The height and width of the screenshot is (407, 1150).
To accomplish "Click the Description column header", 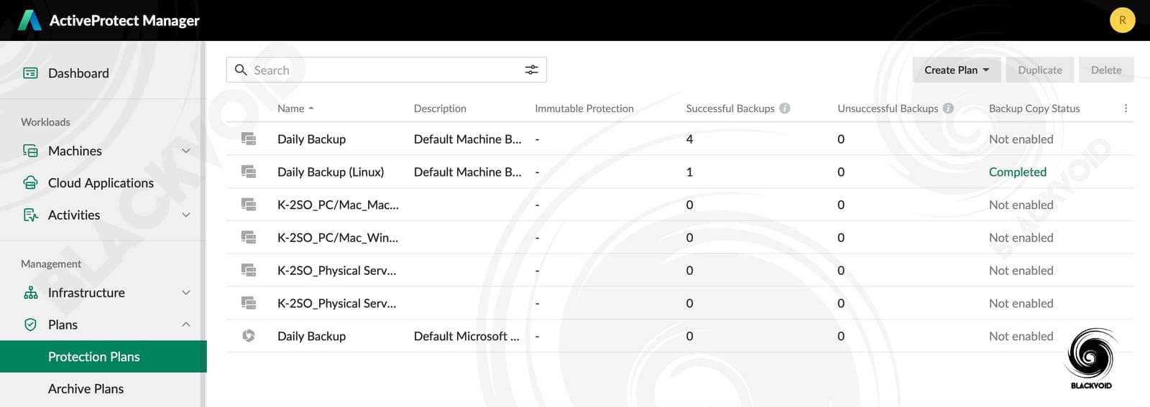I will pos(440,108).
